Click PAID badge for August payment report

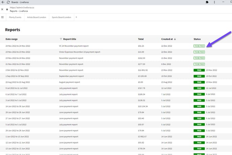pyautogui.click(x=199, y=82)
